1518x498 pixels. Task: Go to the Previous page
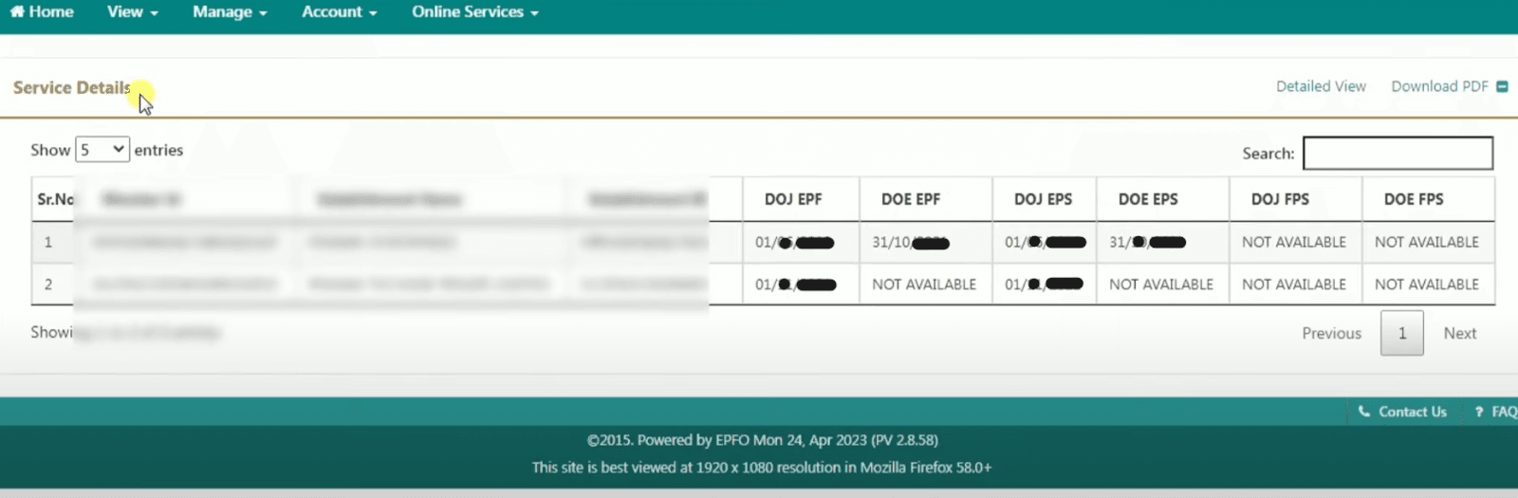tap(1331, 334)
